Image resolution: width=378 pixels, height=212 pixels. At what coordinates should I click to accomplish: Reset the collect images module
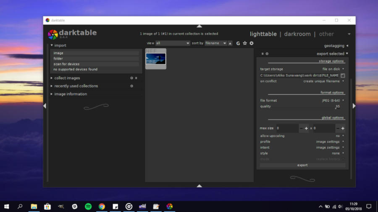tap(131, 78)
